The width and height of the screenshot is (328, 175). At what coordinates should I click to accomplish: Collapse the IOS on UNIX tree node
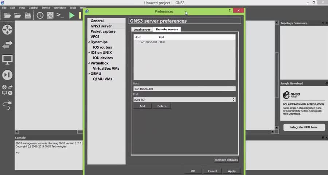pyautogui.click(x=89, y=52)
